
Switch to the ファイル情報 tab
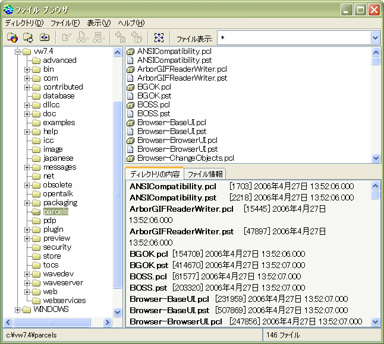click(x=205, y=174)
